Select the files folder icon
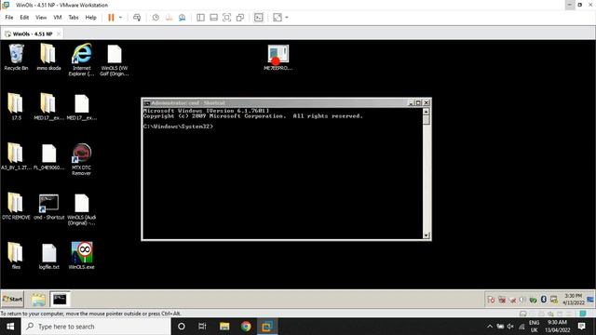 tap(16, 256)
